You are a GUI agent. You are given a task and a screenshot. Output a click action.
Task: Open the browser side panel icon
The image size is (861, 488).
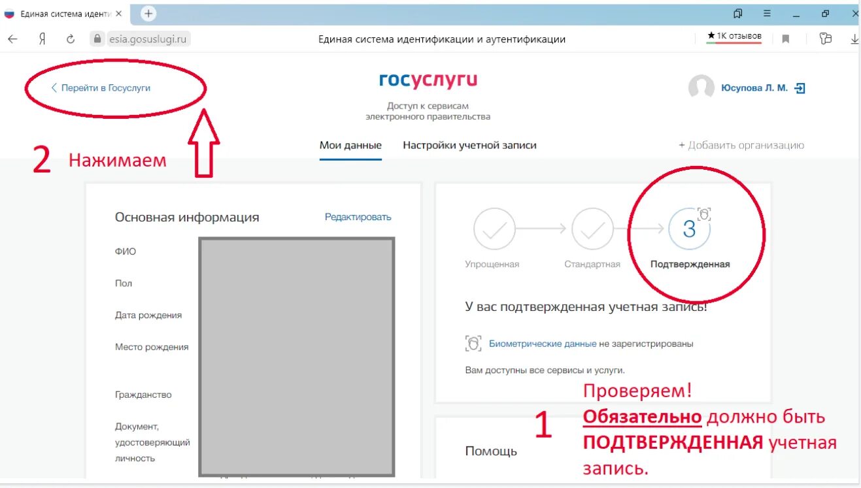(738, 13)
